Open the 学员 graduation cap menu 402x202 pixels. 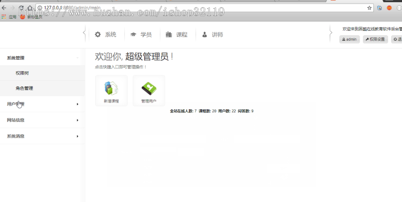[141, 35]
